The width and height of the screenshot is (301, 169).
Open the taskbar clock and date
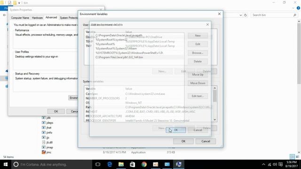pyautogui.click(x=292, y=164)
